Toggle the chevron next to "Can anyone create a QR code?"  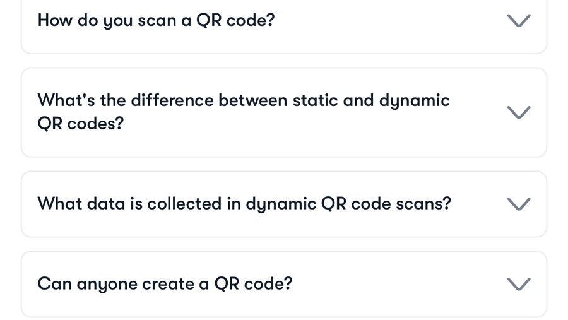pyautogui.click(x=519, y=284)
